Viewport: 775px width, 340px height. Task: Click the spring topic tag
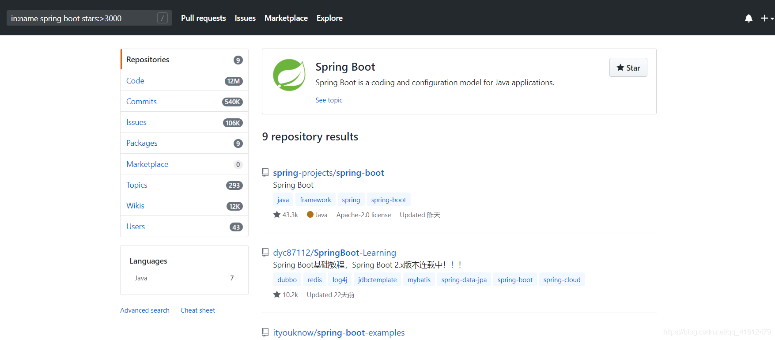(351, 200)
